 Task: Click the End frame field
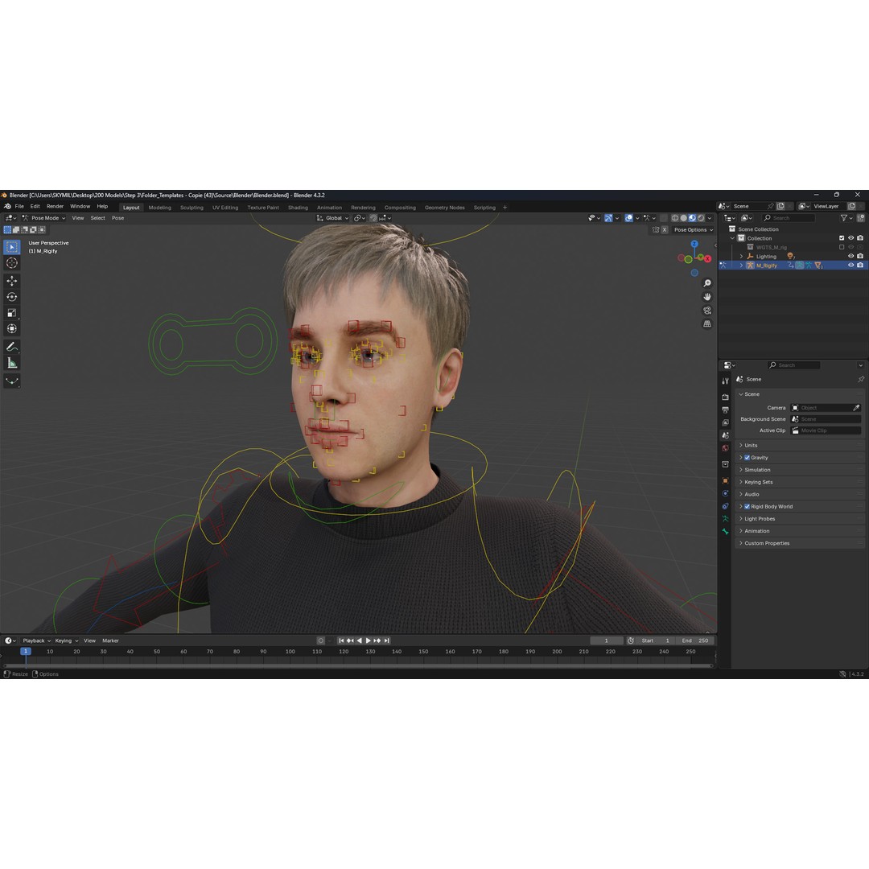tap(695, 640)
